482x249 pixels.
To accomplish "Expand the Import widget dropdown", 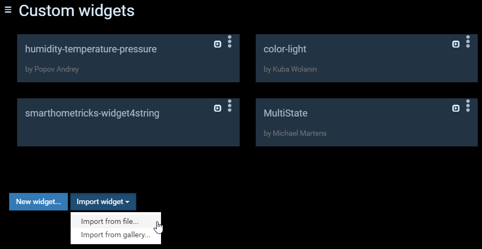I will point(103,202).
